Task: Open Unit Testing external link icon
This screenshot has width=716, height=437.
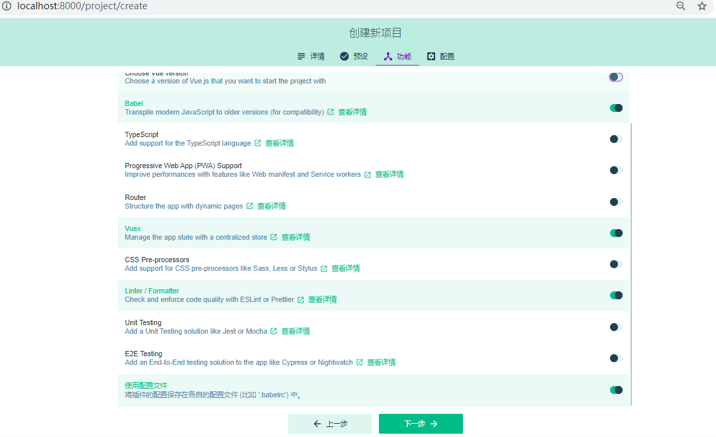Action: (274, 331)
